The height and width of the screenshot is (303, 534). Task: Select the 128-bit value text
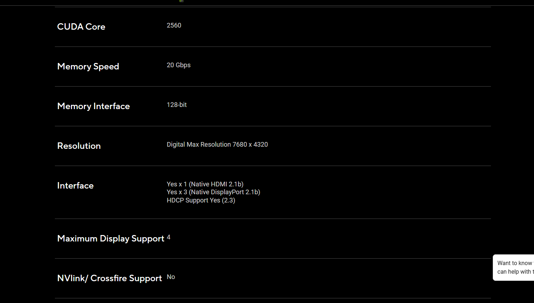(176, 105)
